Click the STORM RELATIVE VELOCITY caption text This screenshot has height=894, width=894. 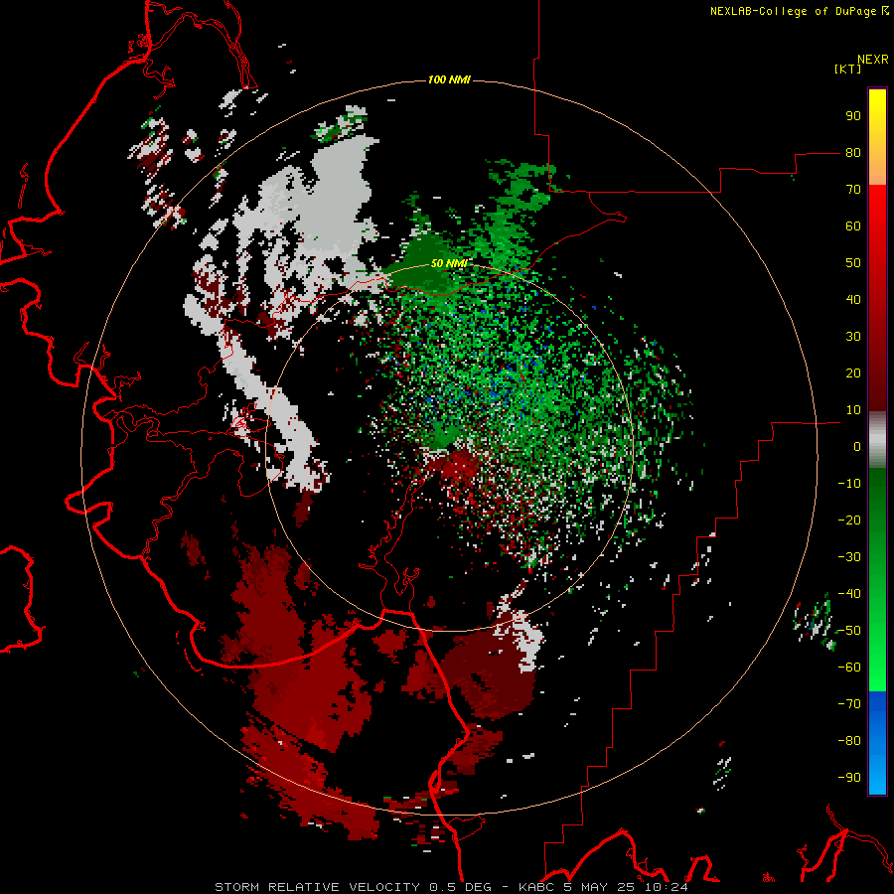coord(318,887)
